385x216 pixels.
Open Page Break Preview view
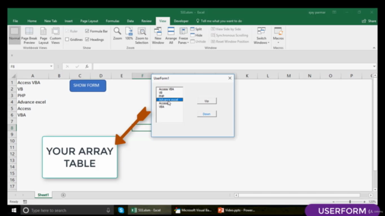(x=29, y=35)
